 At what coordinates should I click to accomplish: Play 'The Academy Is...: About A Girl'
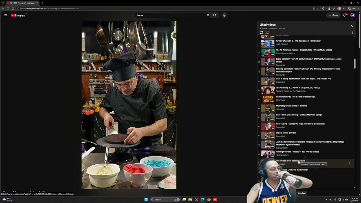298,88
